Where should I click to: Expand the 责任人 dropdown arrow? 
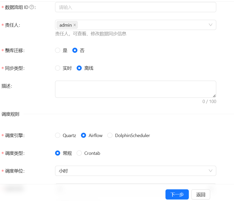click(210, 25)
